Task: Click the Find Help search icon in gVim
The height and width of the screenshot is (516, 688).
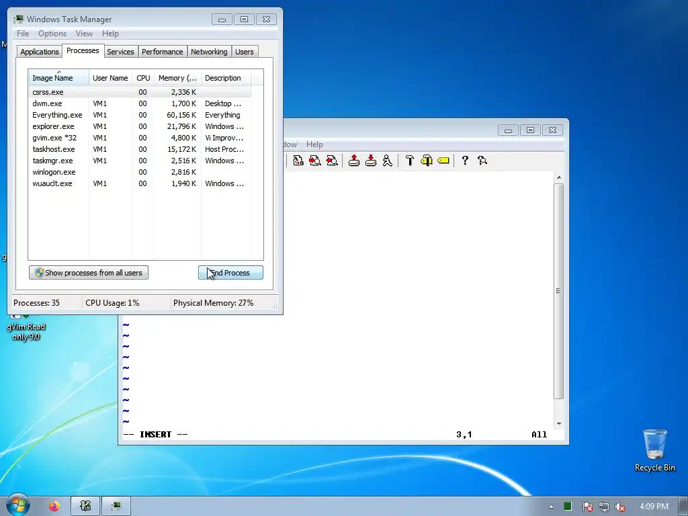Action: (x=482, y=161)
